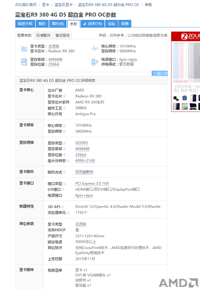The image size is (200, 289).
Task: Click the 蓝宝石显卡 breadcrumb link
Action: coord(64,5)
